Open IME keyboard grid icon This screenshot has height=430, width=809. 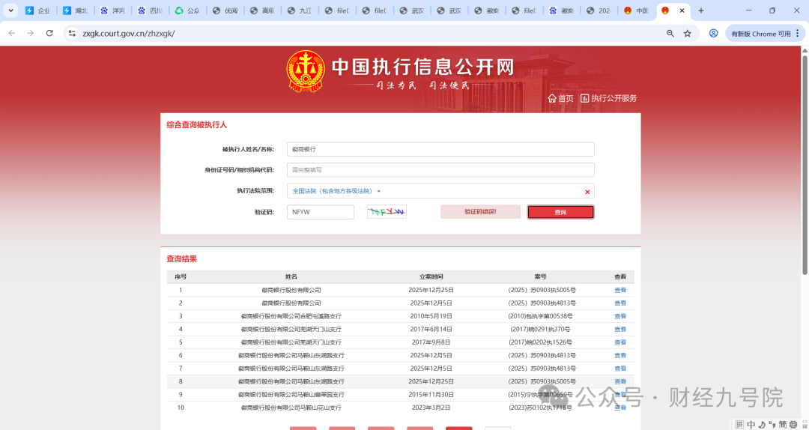pyautogui.click(x=739, y=424)
